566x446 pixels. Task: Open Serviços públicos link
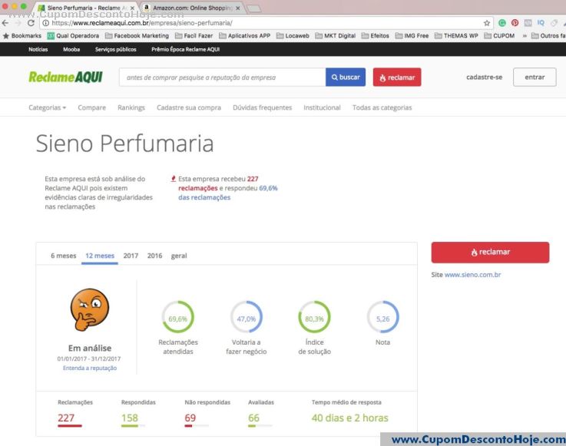(116, 49)
